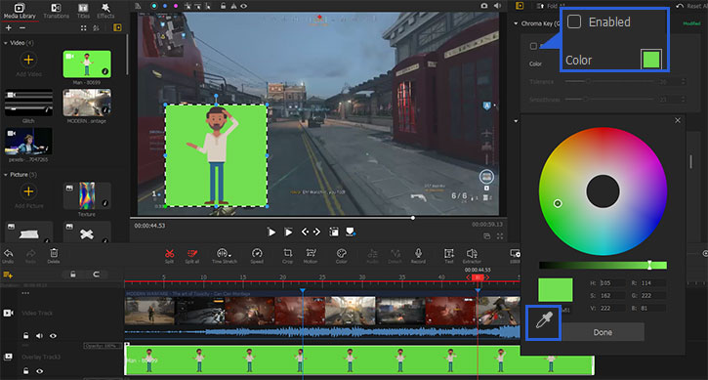Toggle the timeline magnet snap button

click(96, 274)
